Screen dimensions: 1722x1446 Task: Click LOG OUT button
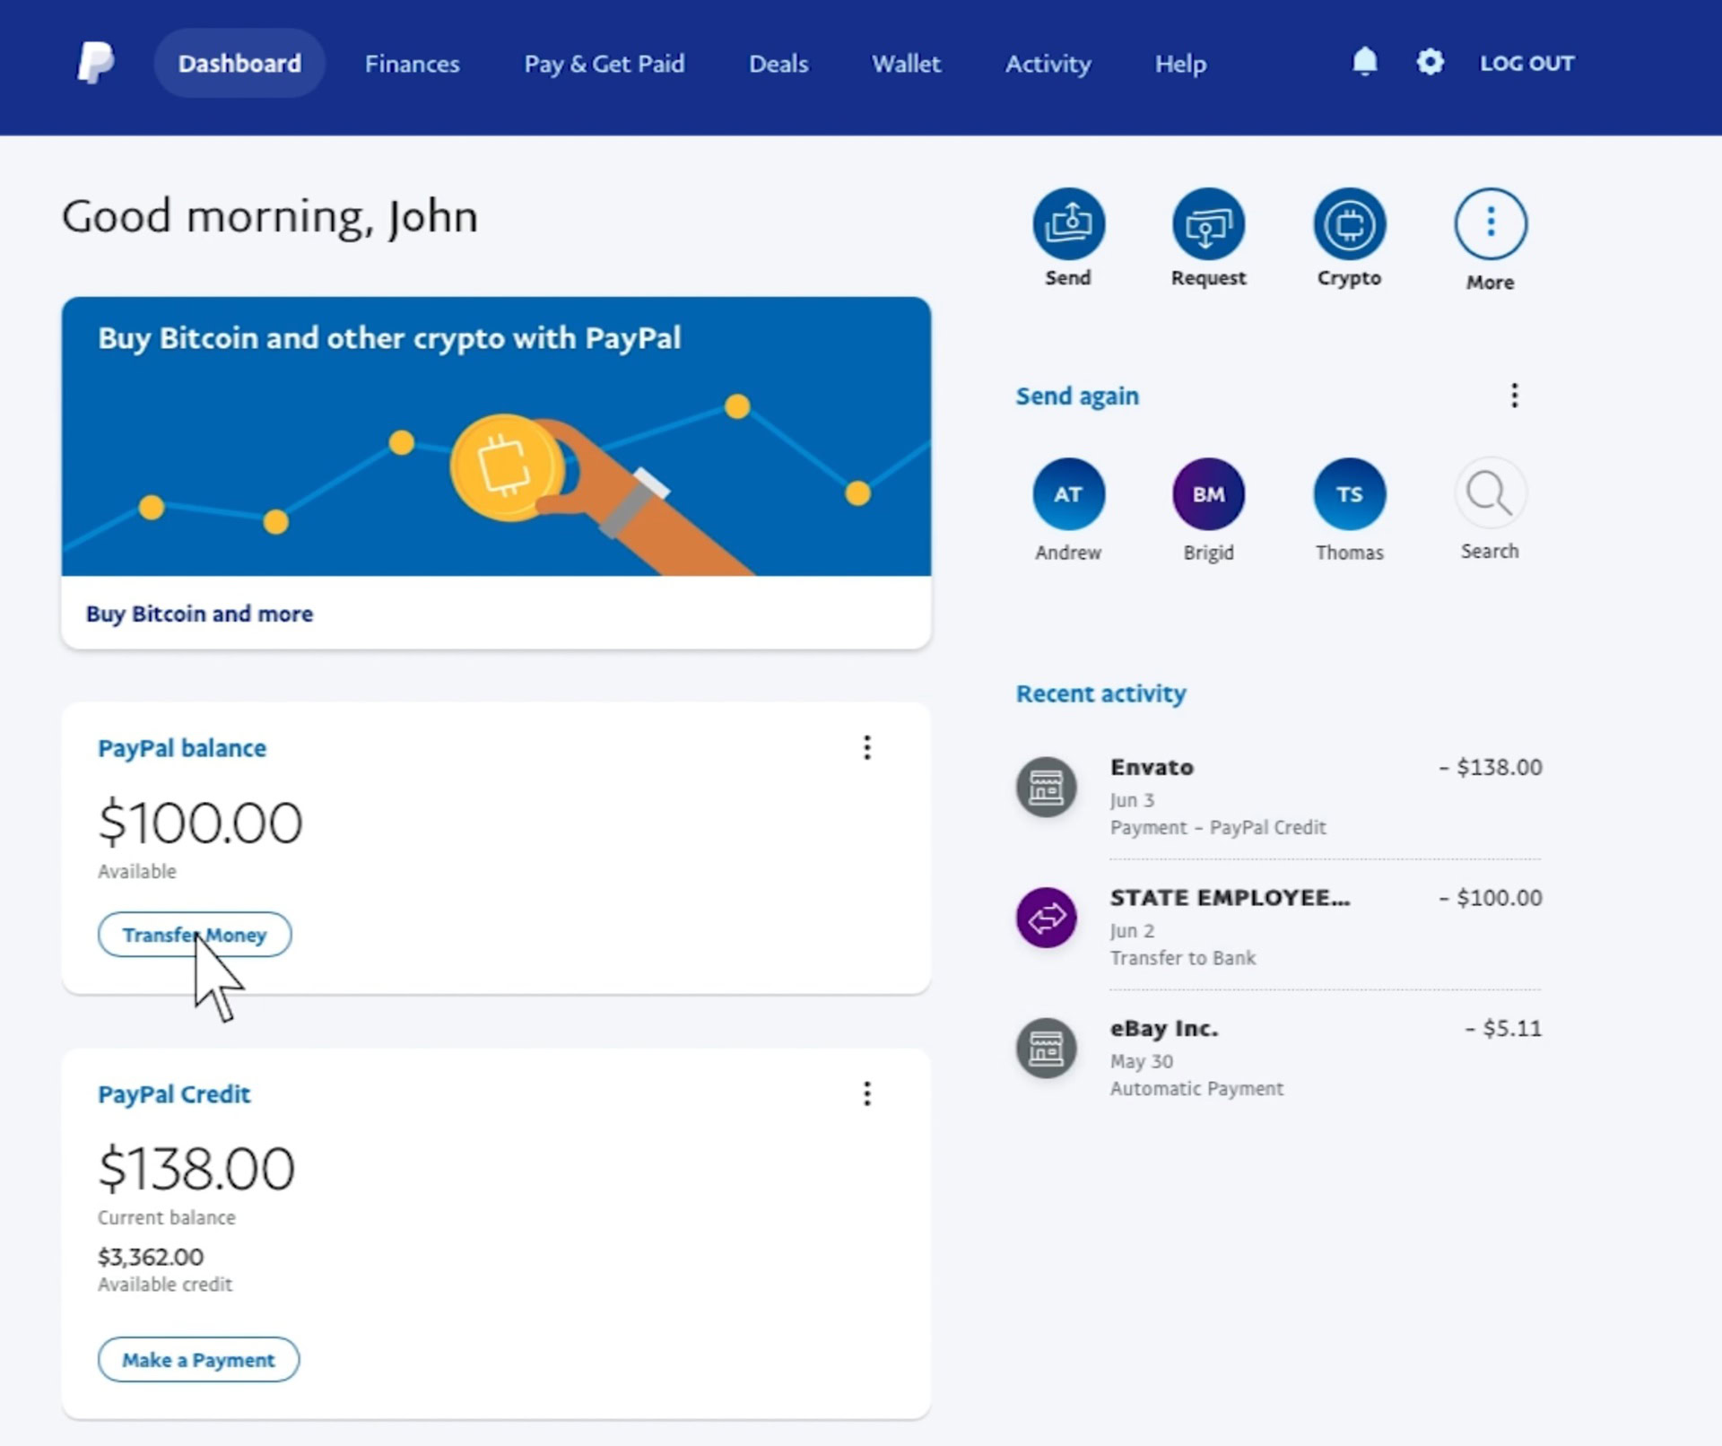1526,63
